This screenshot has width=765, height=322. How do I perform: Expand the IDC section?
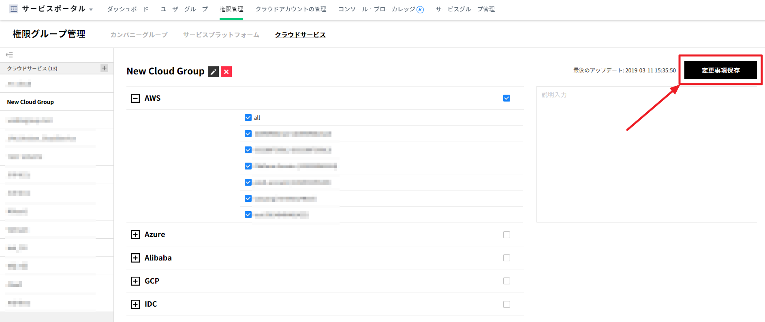(135, 304)
